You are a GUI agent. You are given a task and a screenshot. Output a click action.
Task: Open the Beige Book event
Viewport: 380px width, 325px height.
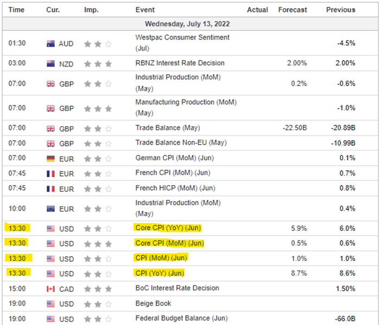coord(153,303)
